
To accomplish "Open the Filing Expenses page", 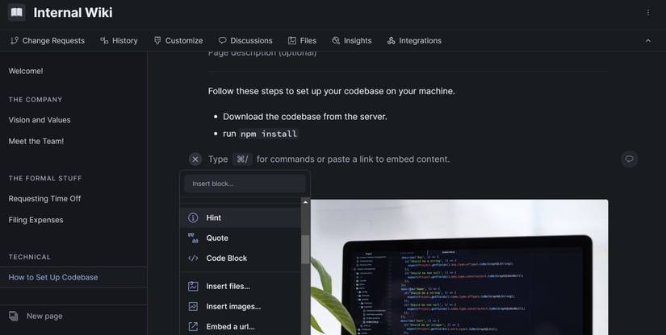I will (x=36, y=220).
